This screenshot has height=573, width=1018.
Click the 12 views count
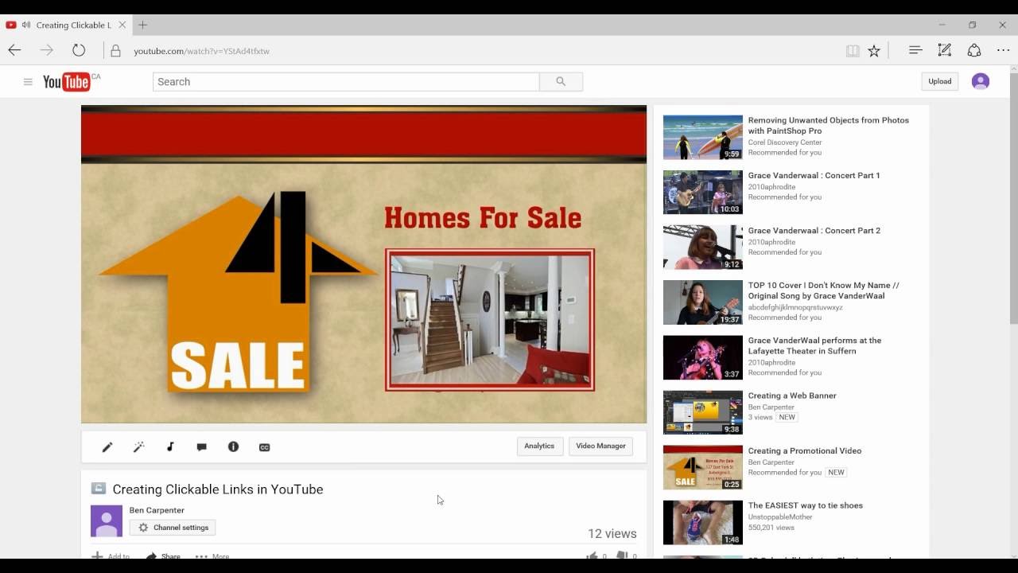point(612,534)
